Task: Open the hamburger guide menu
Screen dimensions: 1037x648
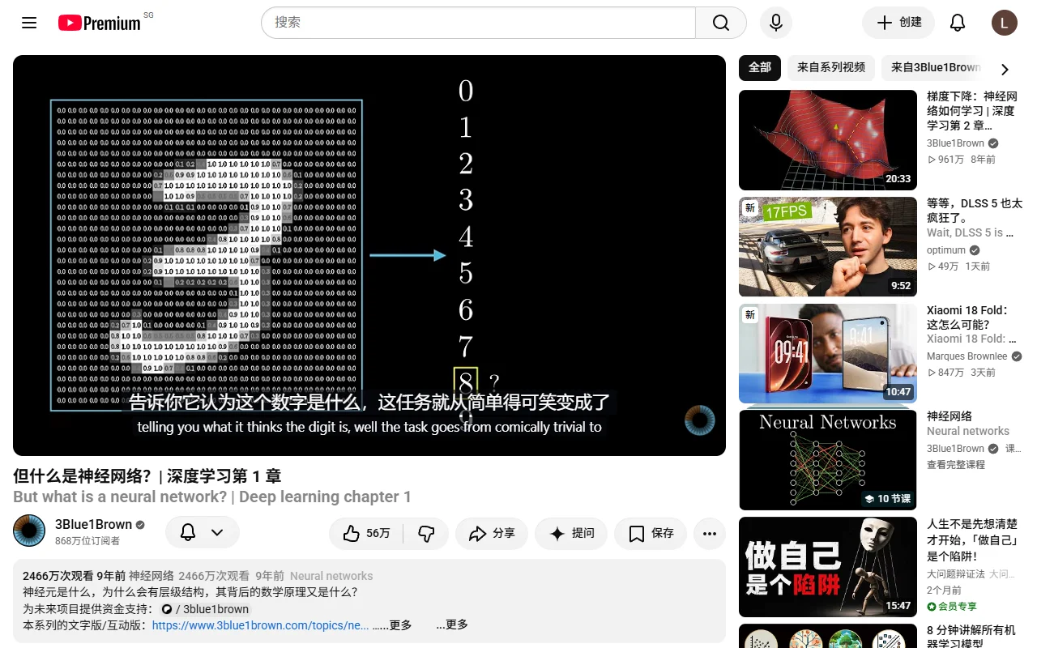Action: (29, 23)
